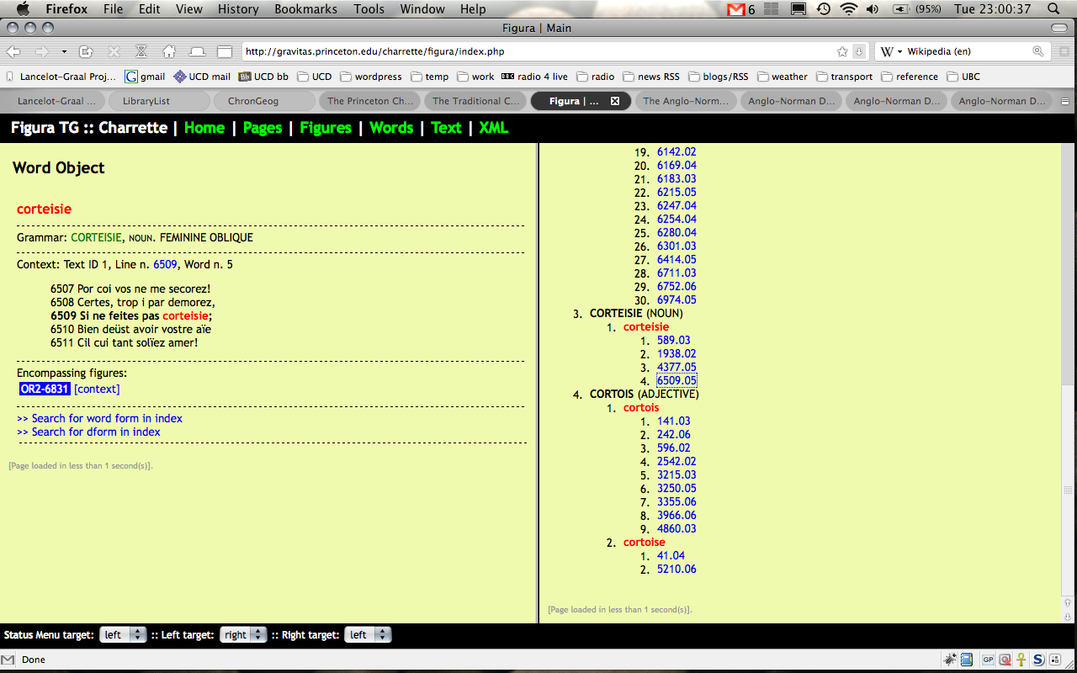Open the Status Menu target dropdown
Screen dimensions: 1077x673
pyautogui.click(x=123, y=635)
